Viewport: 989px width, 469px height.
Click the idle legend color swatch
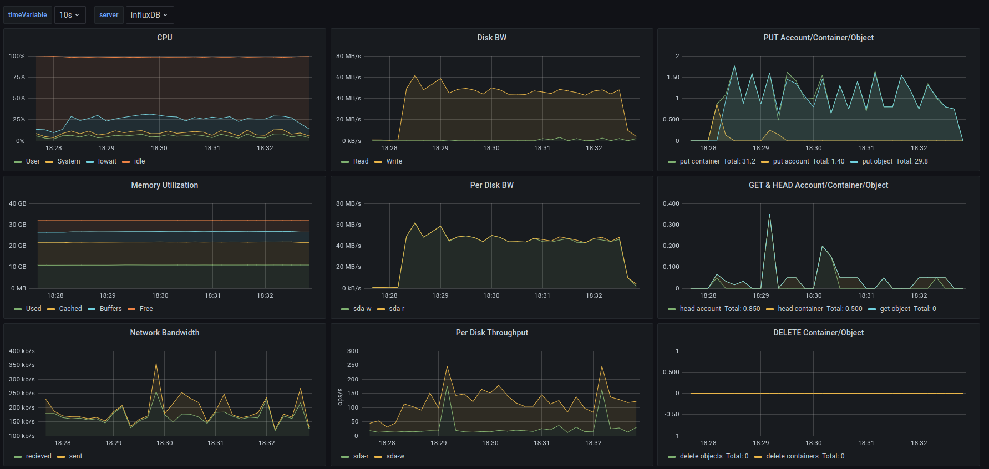point(126,162)
